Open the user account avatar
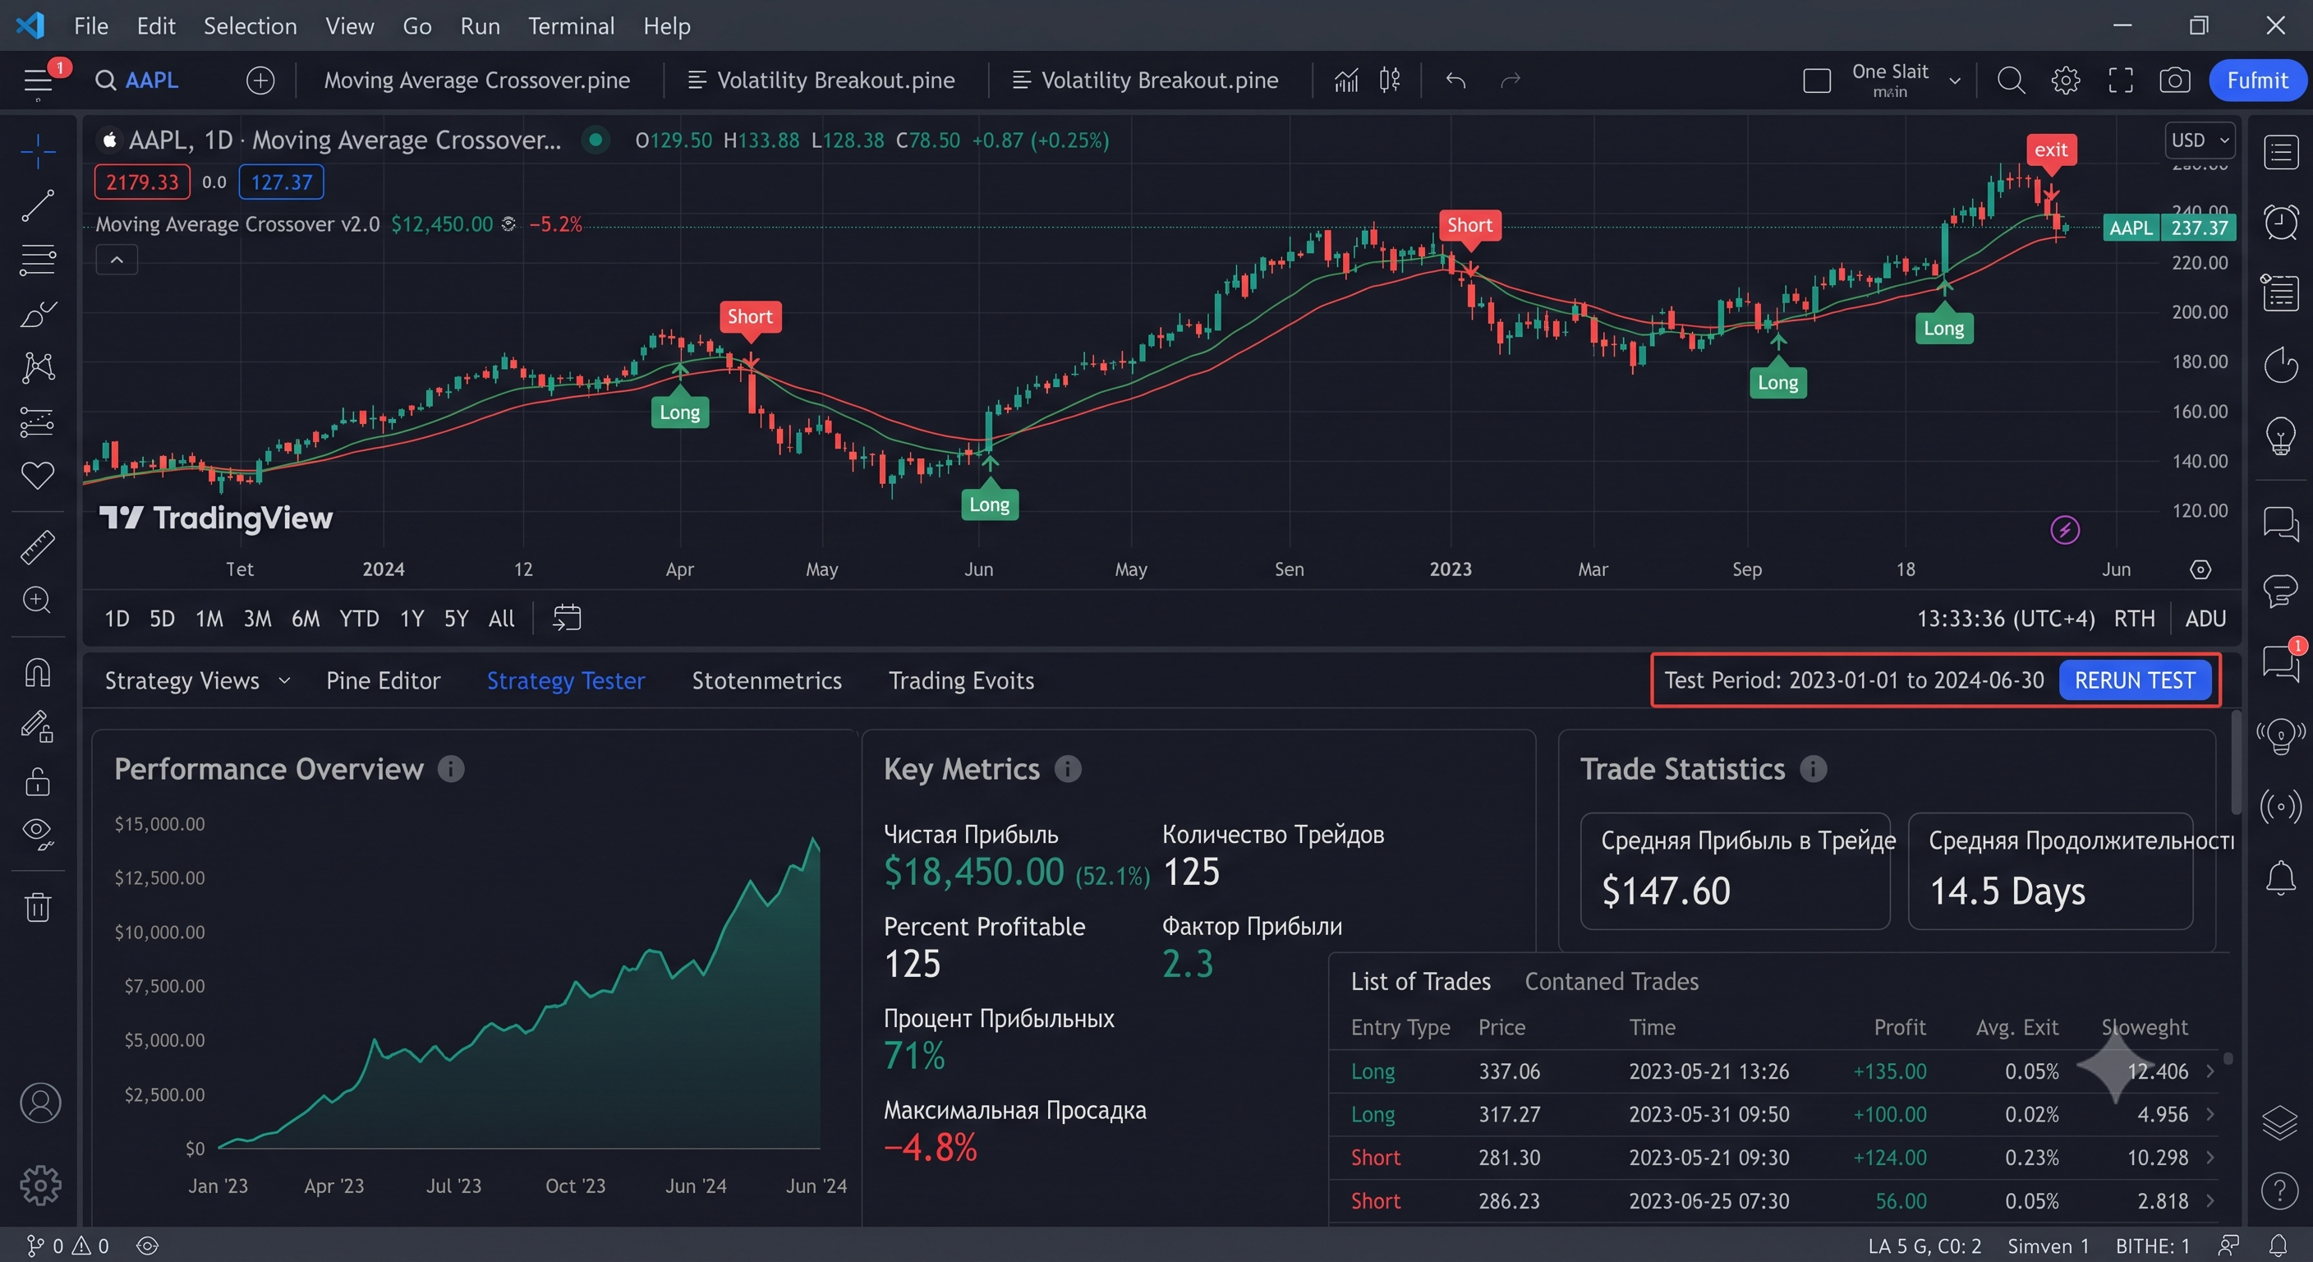2313x1262 pixels. (40, 1103)
